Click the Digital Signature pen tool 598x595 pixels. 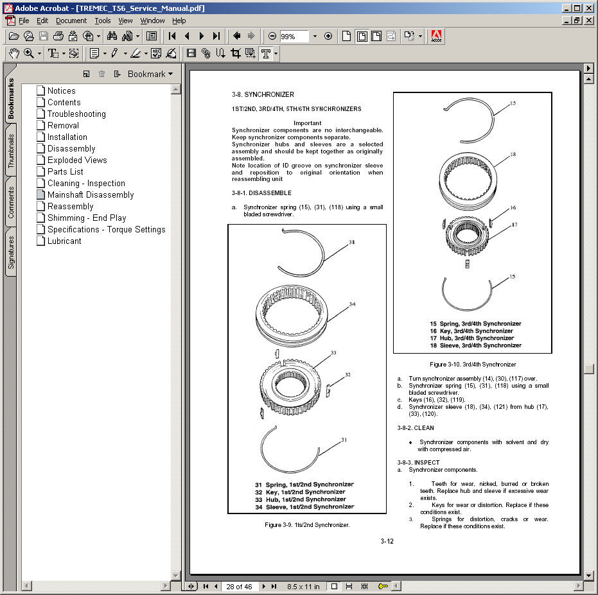pyautogui.click(x=171, y=53)
